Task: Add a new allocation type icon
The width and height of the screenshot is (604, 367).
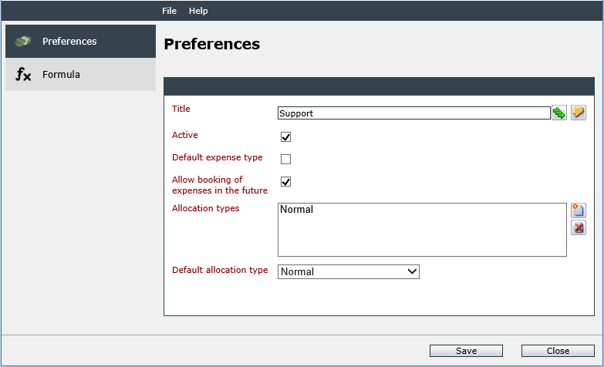Action: pyautogui.click(x=579, y=210)
